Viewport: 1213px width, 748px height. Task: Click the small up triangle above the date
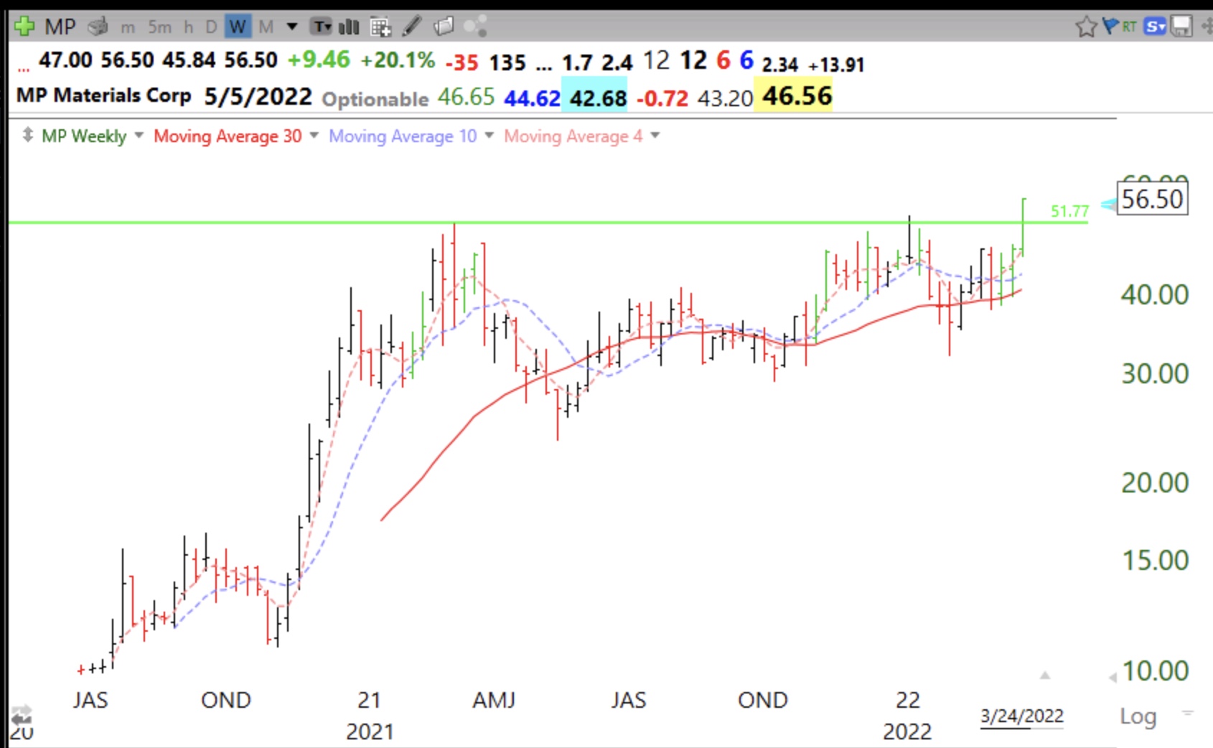pyautogui.click(x=1045, y=675)
